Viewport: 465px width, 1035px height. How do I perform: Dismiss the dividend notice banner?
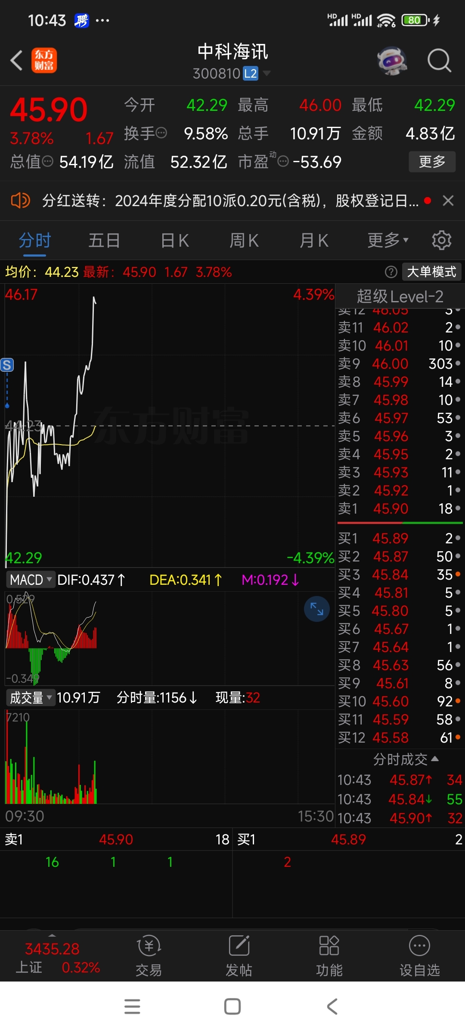coord(448,201)
